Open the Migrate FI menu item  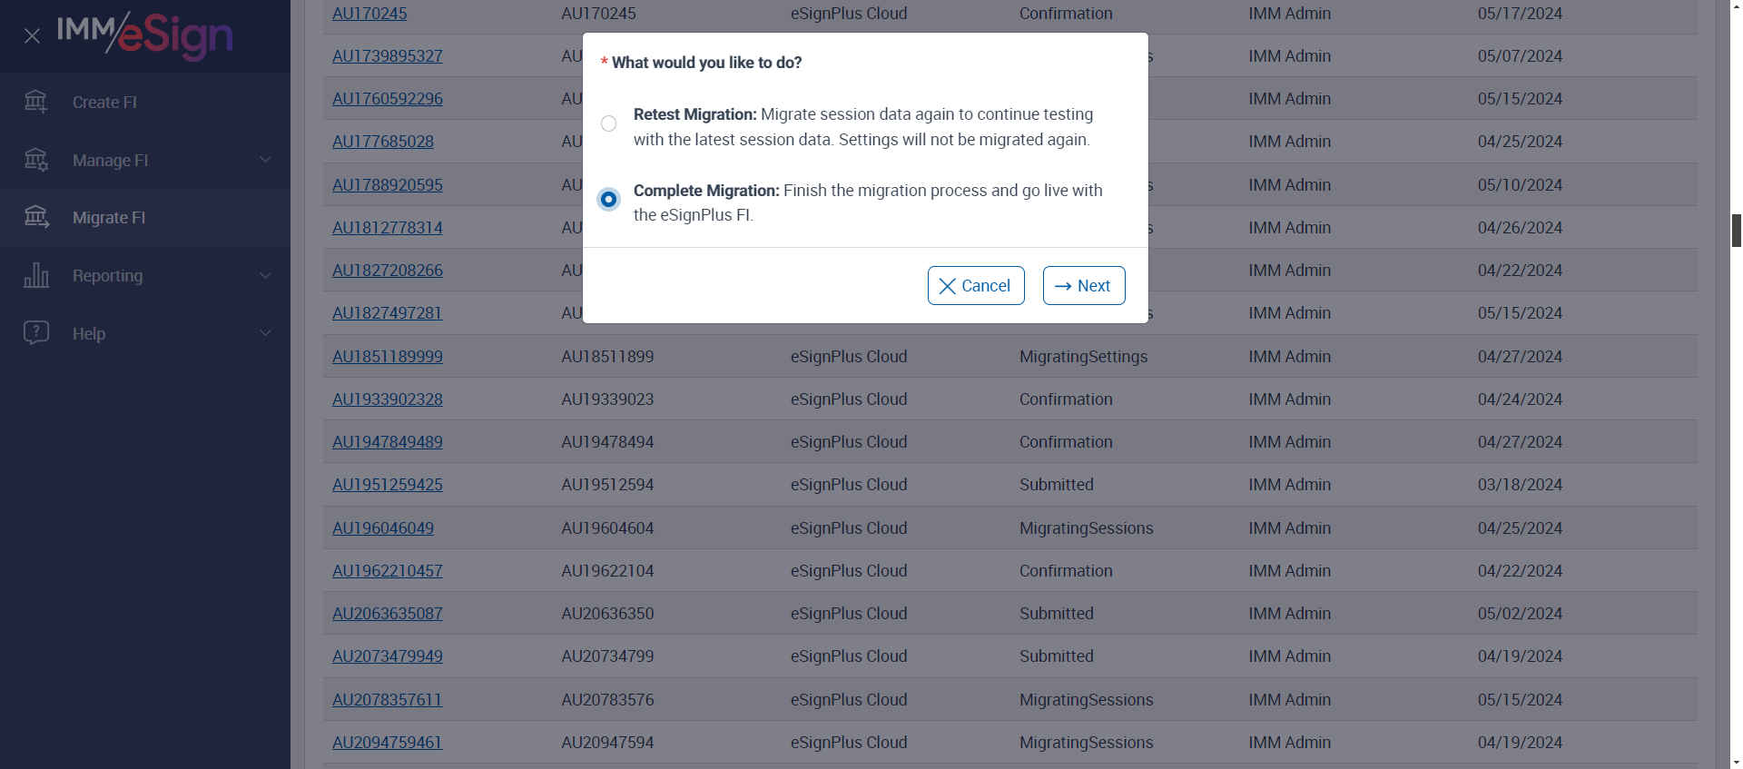click(109, 218)
